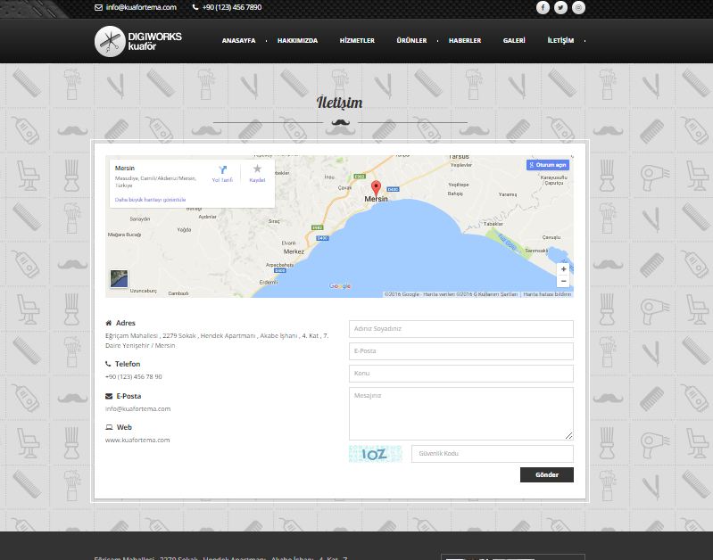713x560 pixels.
Task: Click the home icon next to Adres
Action: [x=108, y=323]
